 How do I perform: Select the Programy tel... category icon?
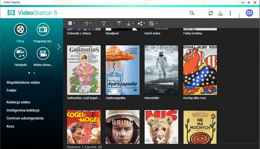[x=43, y=30]
